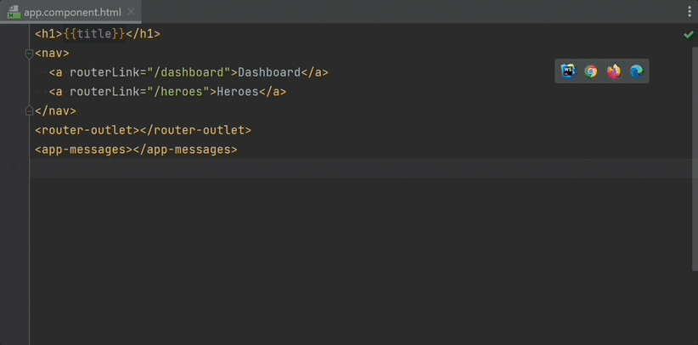This screenshot has width=698, height=345.
Task: Open page in Edge browser
Action: pos(637,71)
